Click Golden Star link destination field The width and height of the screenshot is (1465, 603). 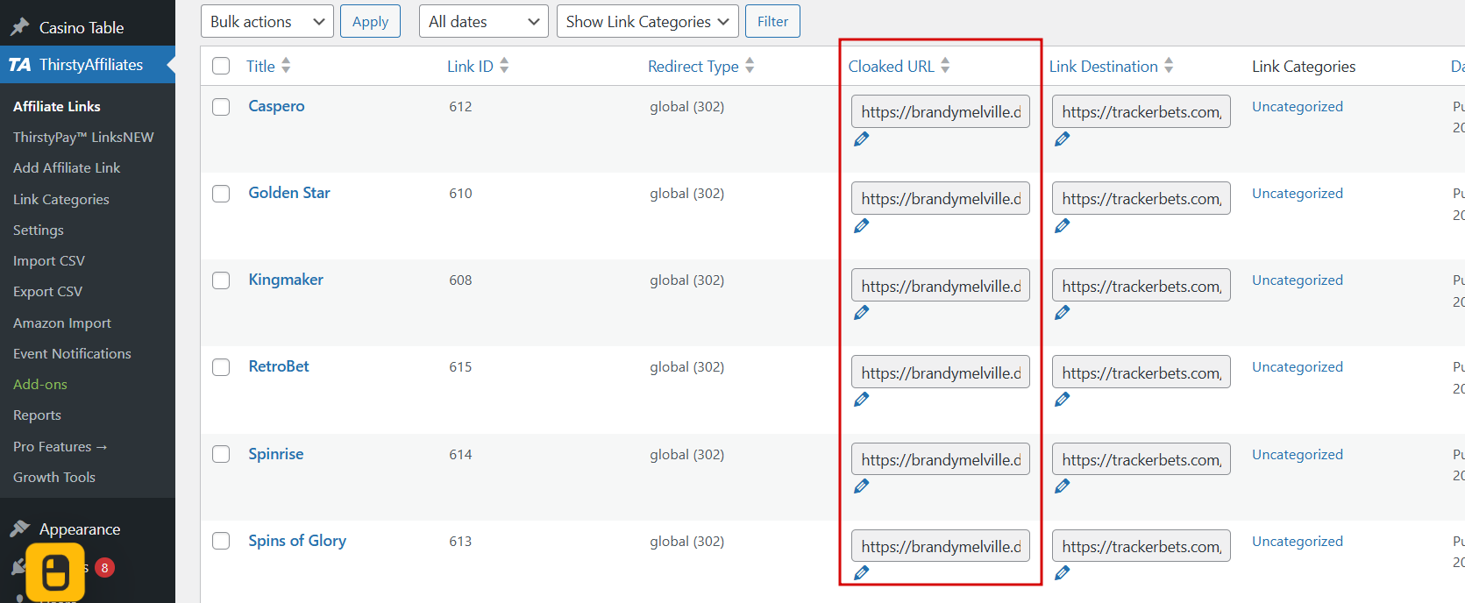[1141, 198]
